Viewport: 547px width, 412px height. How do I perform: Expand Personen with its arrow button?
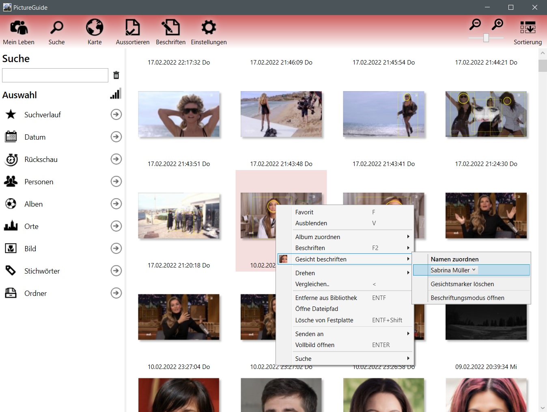(x=116, y=181)
